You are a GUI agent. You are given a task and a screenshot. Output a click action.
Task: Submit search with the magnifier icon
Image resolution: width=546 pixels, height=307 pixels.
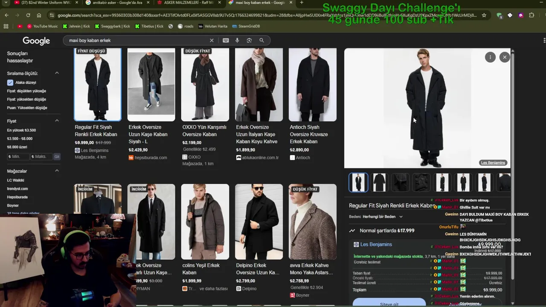(261, 41)
